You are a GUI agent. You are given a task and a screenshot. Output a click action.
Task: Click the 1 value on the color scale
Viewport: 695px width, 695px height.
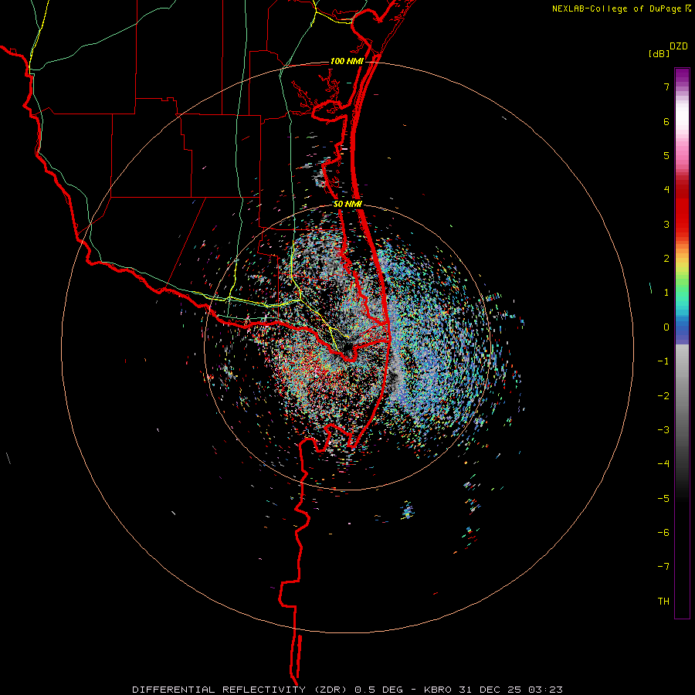pyautogui.click(x=666, y=293)
